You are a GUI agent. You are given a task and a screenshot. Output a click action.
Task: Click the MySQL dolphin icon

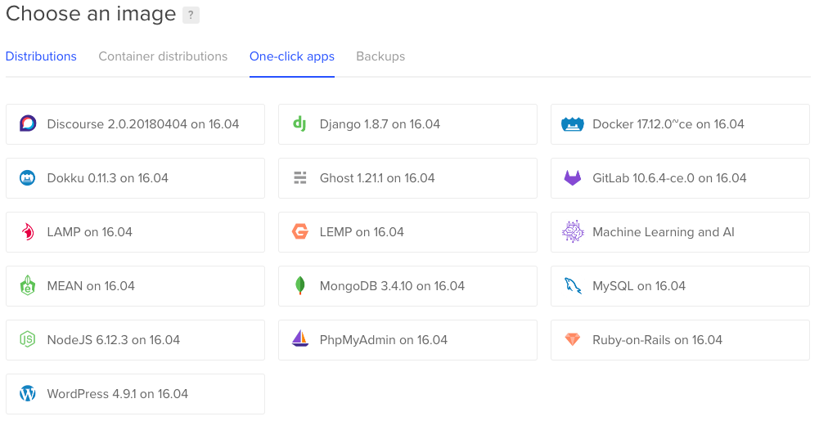pyautogui.click(x=572, y=286)
